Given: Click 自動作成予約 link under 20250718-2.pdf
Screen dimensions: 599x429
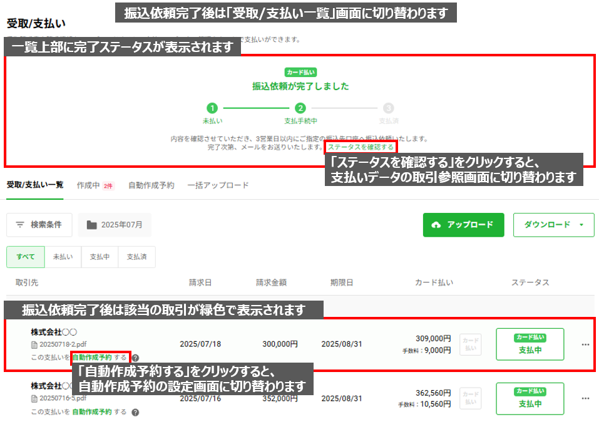Looking at the screenshot, I should tap(92, 358).
